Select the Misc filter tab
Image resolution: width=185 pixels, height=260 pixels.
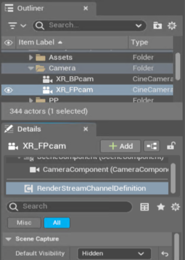coord(24,223)
